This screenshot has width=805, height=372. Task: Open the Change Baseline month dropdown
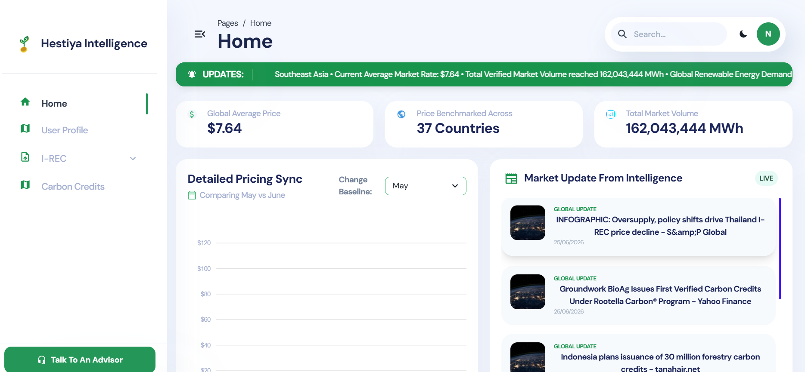click(x=426, y=186)
